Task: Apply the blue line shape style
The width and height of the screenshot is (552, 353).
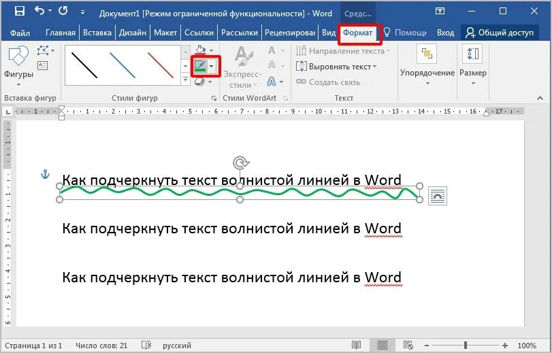Action: (x=122, y=65)
